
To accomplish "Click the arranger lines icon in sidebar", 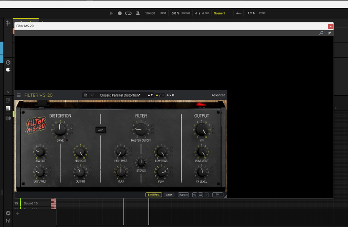I will tap(8, 100).
